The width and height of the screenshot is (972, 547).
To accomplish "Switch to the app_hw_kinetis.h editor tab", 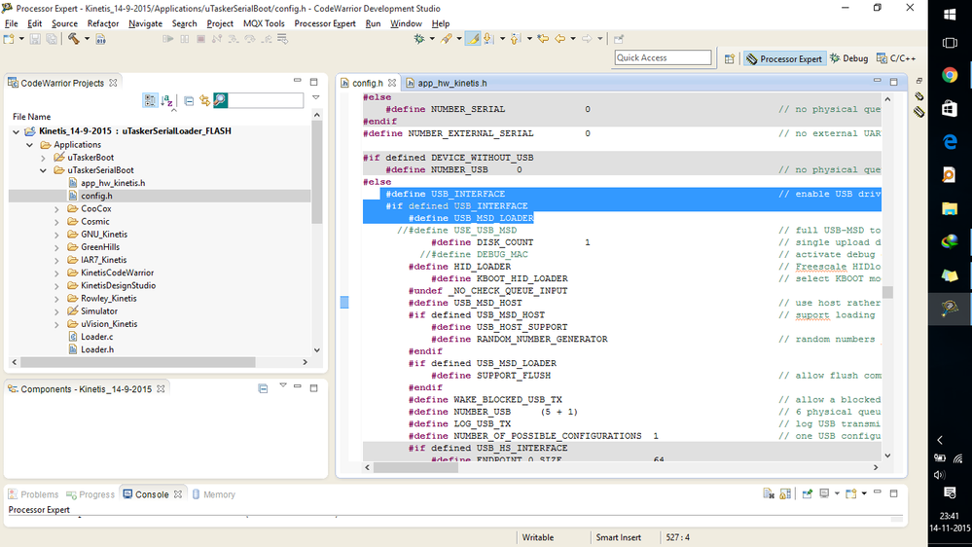I will (446, 83).
